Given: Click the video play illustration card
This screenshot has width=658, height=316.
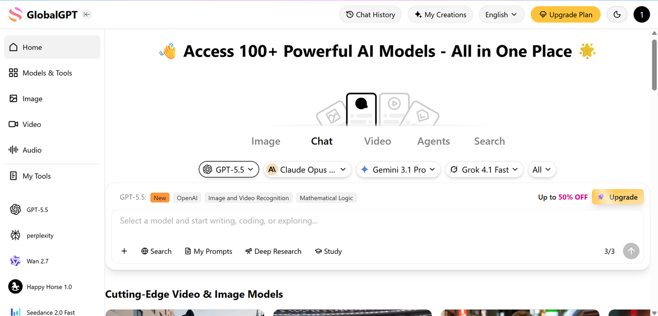Looking at the screenshot, I should 394,109.
